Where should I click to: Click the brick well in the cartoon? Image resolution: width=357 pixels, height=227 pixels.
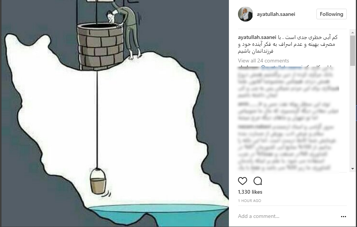100,46
